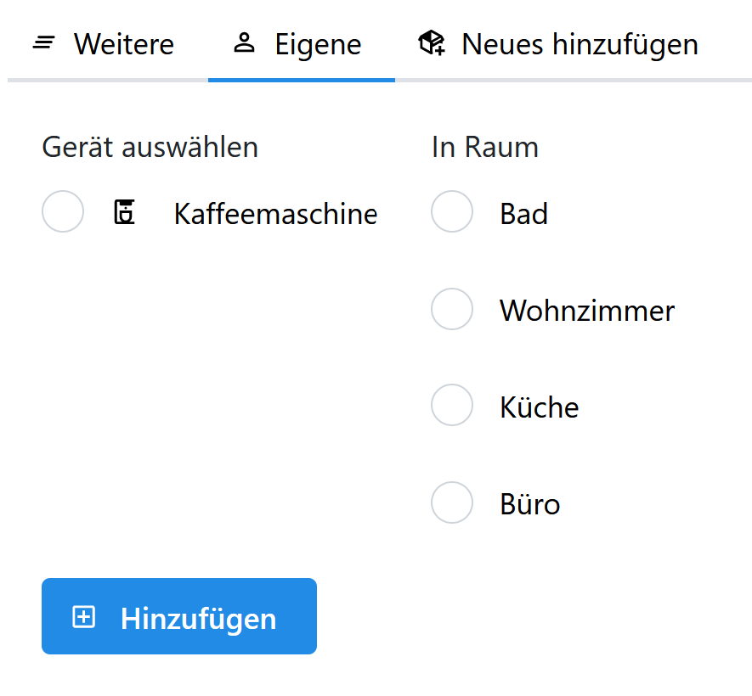This screenshot has height=696, width=752.
Task: Select the Bad room radio button
Action: click(x=452, y=211)
